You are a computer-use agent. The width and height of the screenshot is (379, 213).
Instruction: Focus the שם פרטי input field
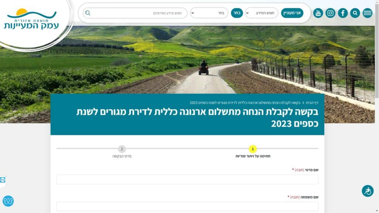coord(187,179)
